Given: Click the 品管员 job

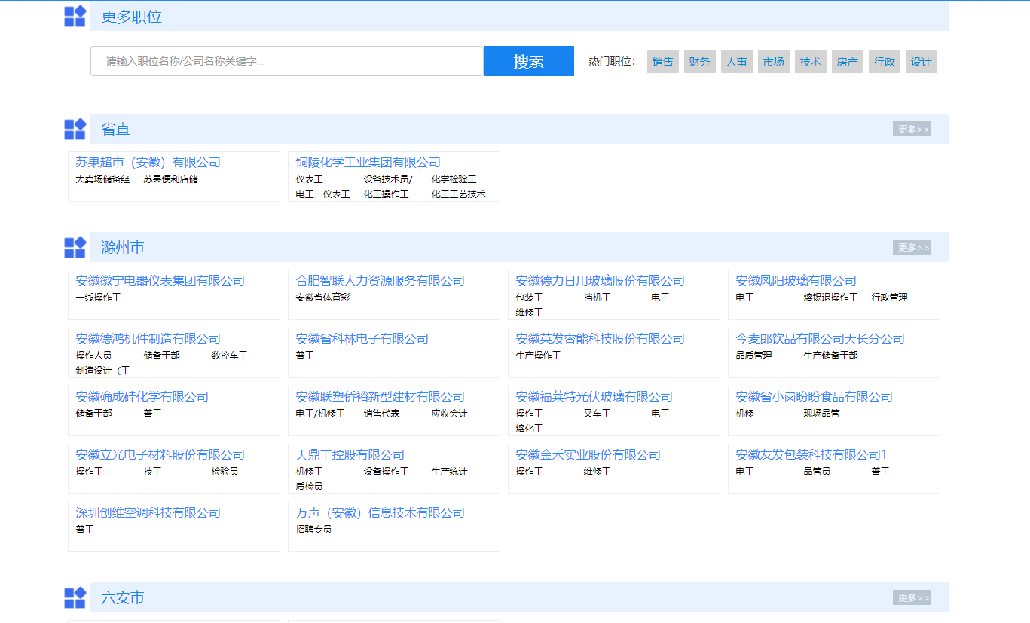Looking at the screenshot, I should (817, 472).
